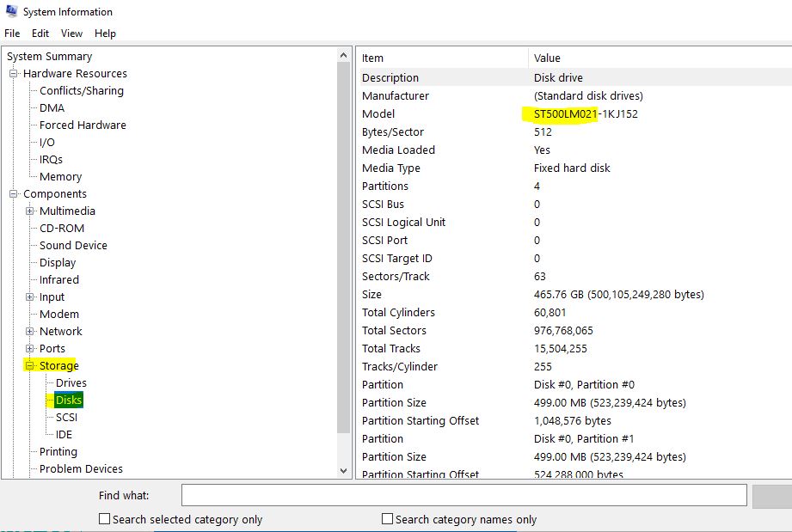Open the Problem Devices category
This screenshot has width=792, height=532.
point(83,468)
